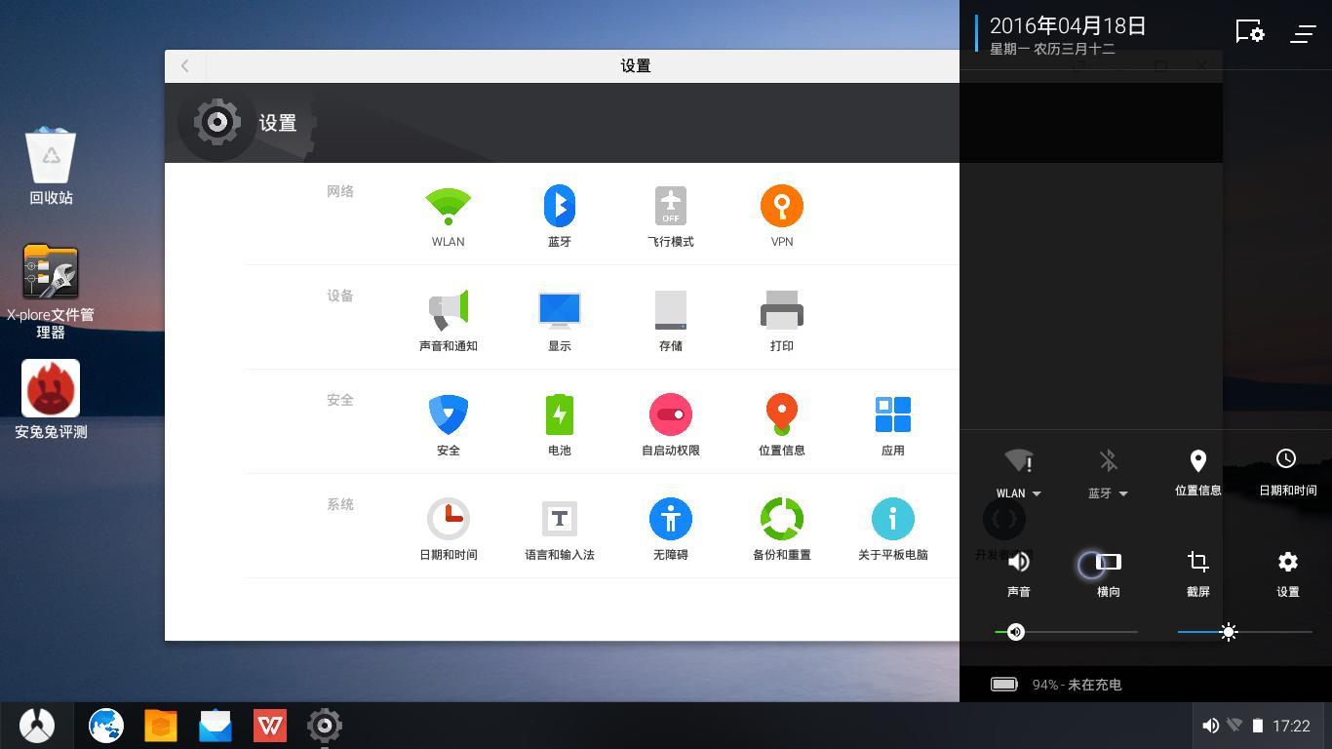Open the mail app in the taskbar
This screenshot has height=749, width=1332.
pyautogui.click(x=215, y=726)
